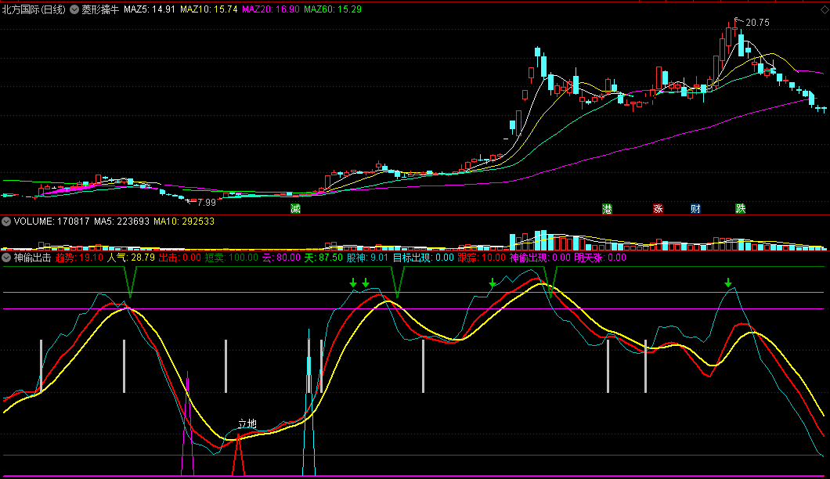Click the rightmost green down-arrow signal
830x479 pixels.
[x=728, y=283]
